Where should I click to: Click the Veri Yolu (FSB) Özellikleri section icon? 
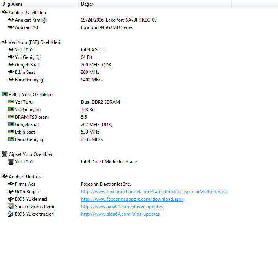[x=5, y=42]
